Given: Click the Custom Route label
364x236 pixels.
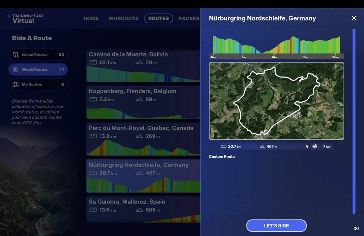Looking at the screenshot, I should coord(222,157).
